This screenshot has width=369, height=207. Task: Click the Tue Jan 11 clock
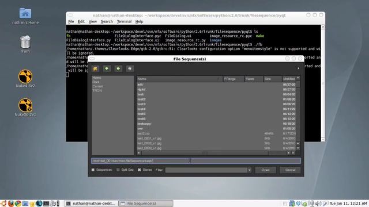click(x=348, y=203)
